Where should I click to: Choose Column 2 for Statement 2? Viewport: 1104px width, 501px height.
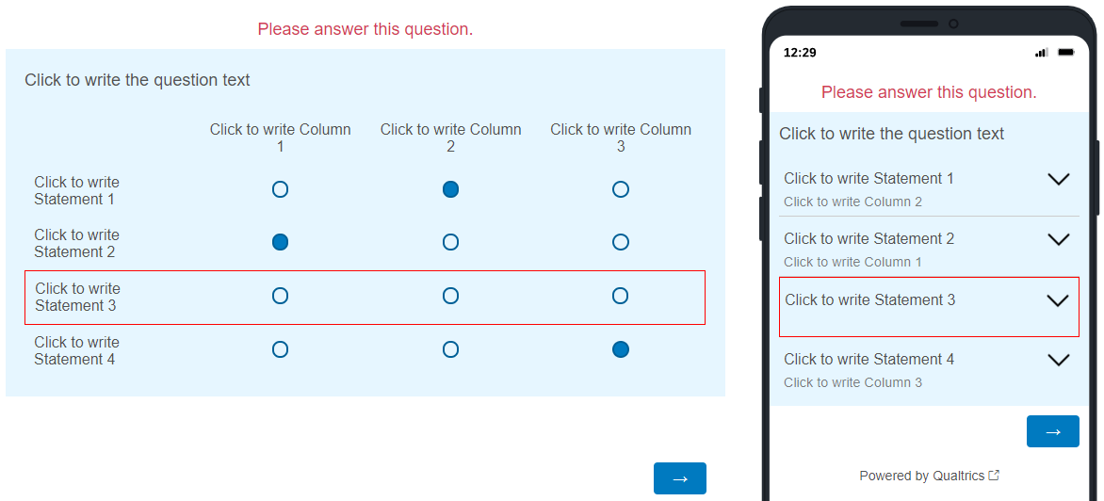450,242
